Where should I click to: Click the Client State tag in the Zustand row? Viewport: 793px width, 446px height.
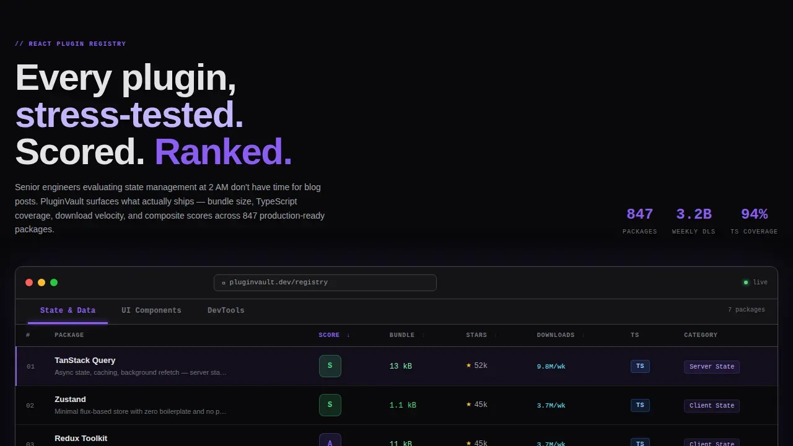712,406
